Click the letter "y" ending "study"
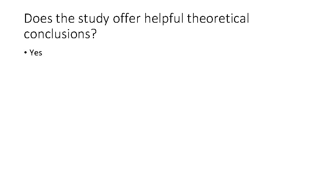Screen dimensions: 312x175 click(106, 21)
